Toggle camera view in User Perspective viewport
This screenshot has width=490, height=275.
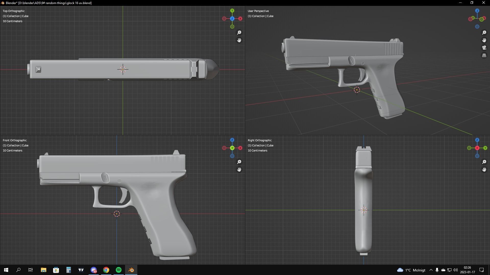point(484,48)
